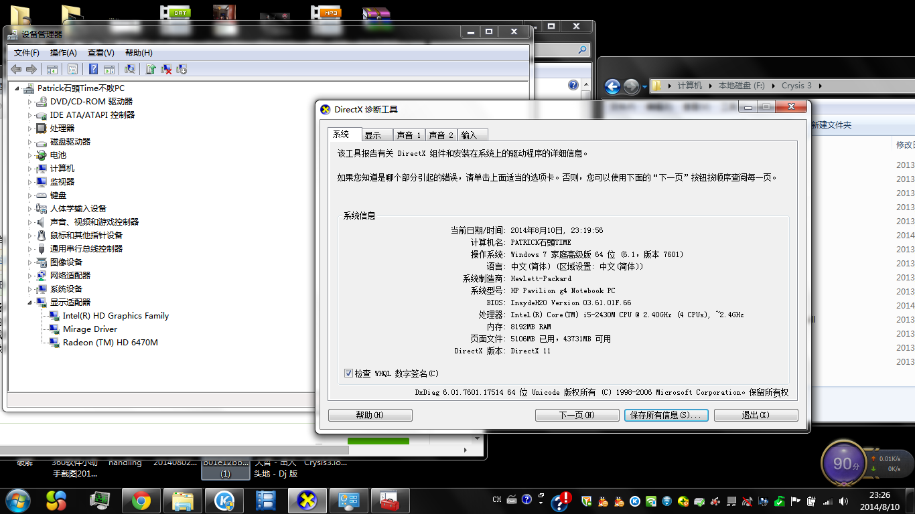
Task: Click the colorful 360 icon next to Start
Action: pyautogui.click(x=57, y=500)
